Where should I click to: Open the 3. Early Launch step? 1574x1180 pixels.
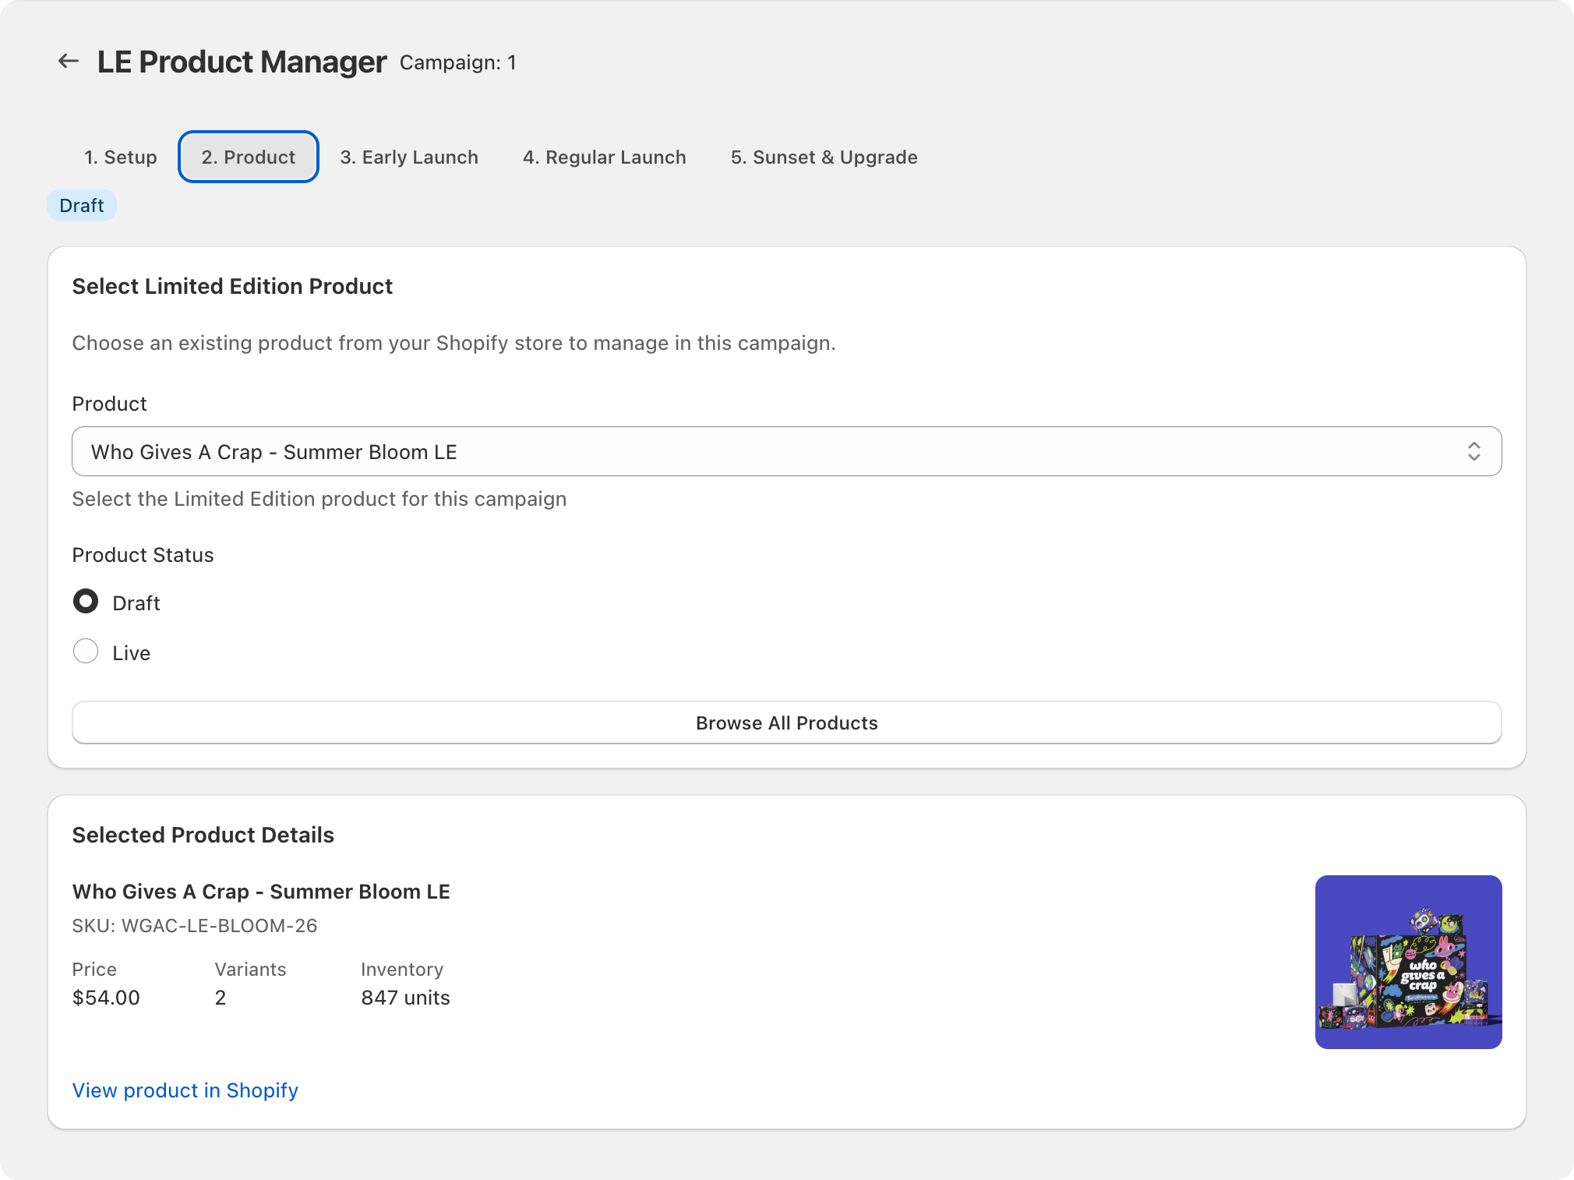click(408, 157)
